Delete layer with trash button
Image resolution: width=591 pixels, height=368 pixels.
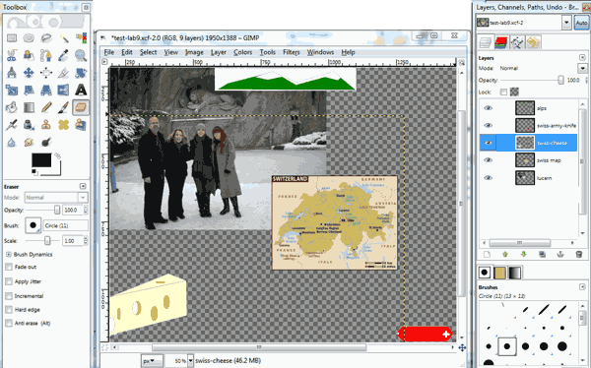pyautogui.click(x=579, y=255)
